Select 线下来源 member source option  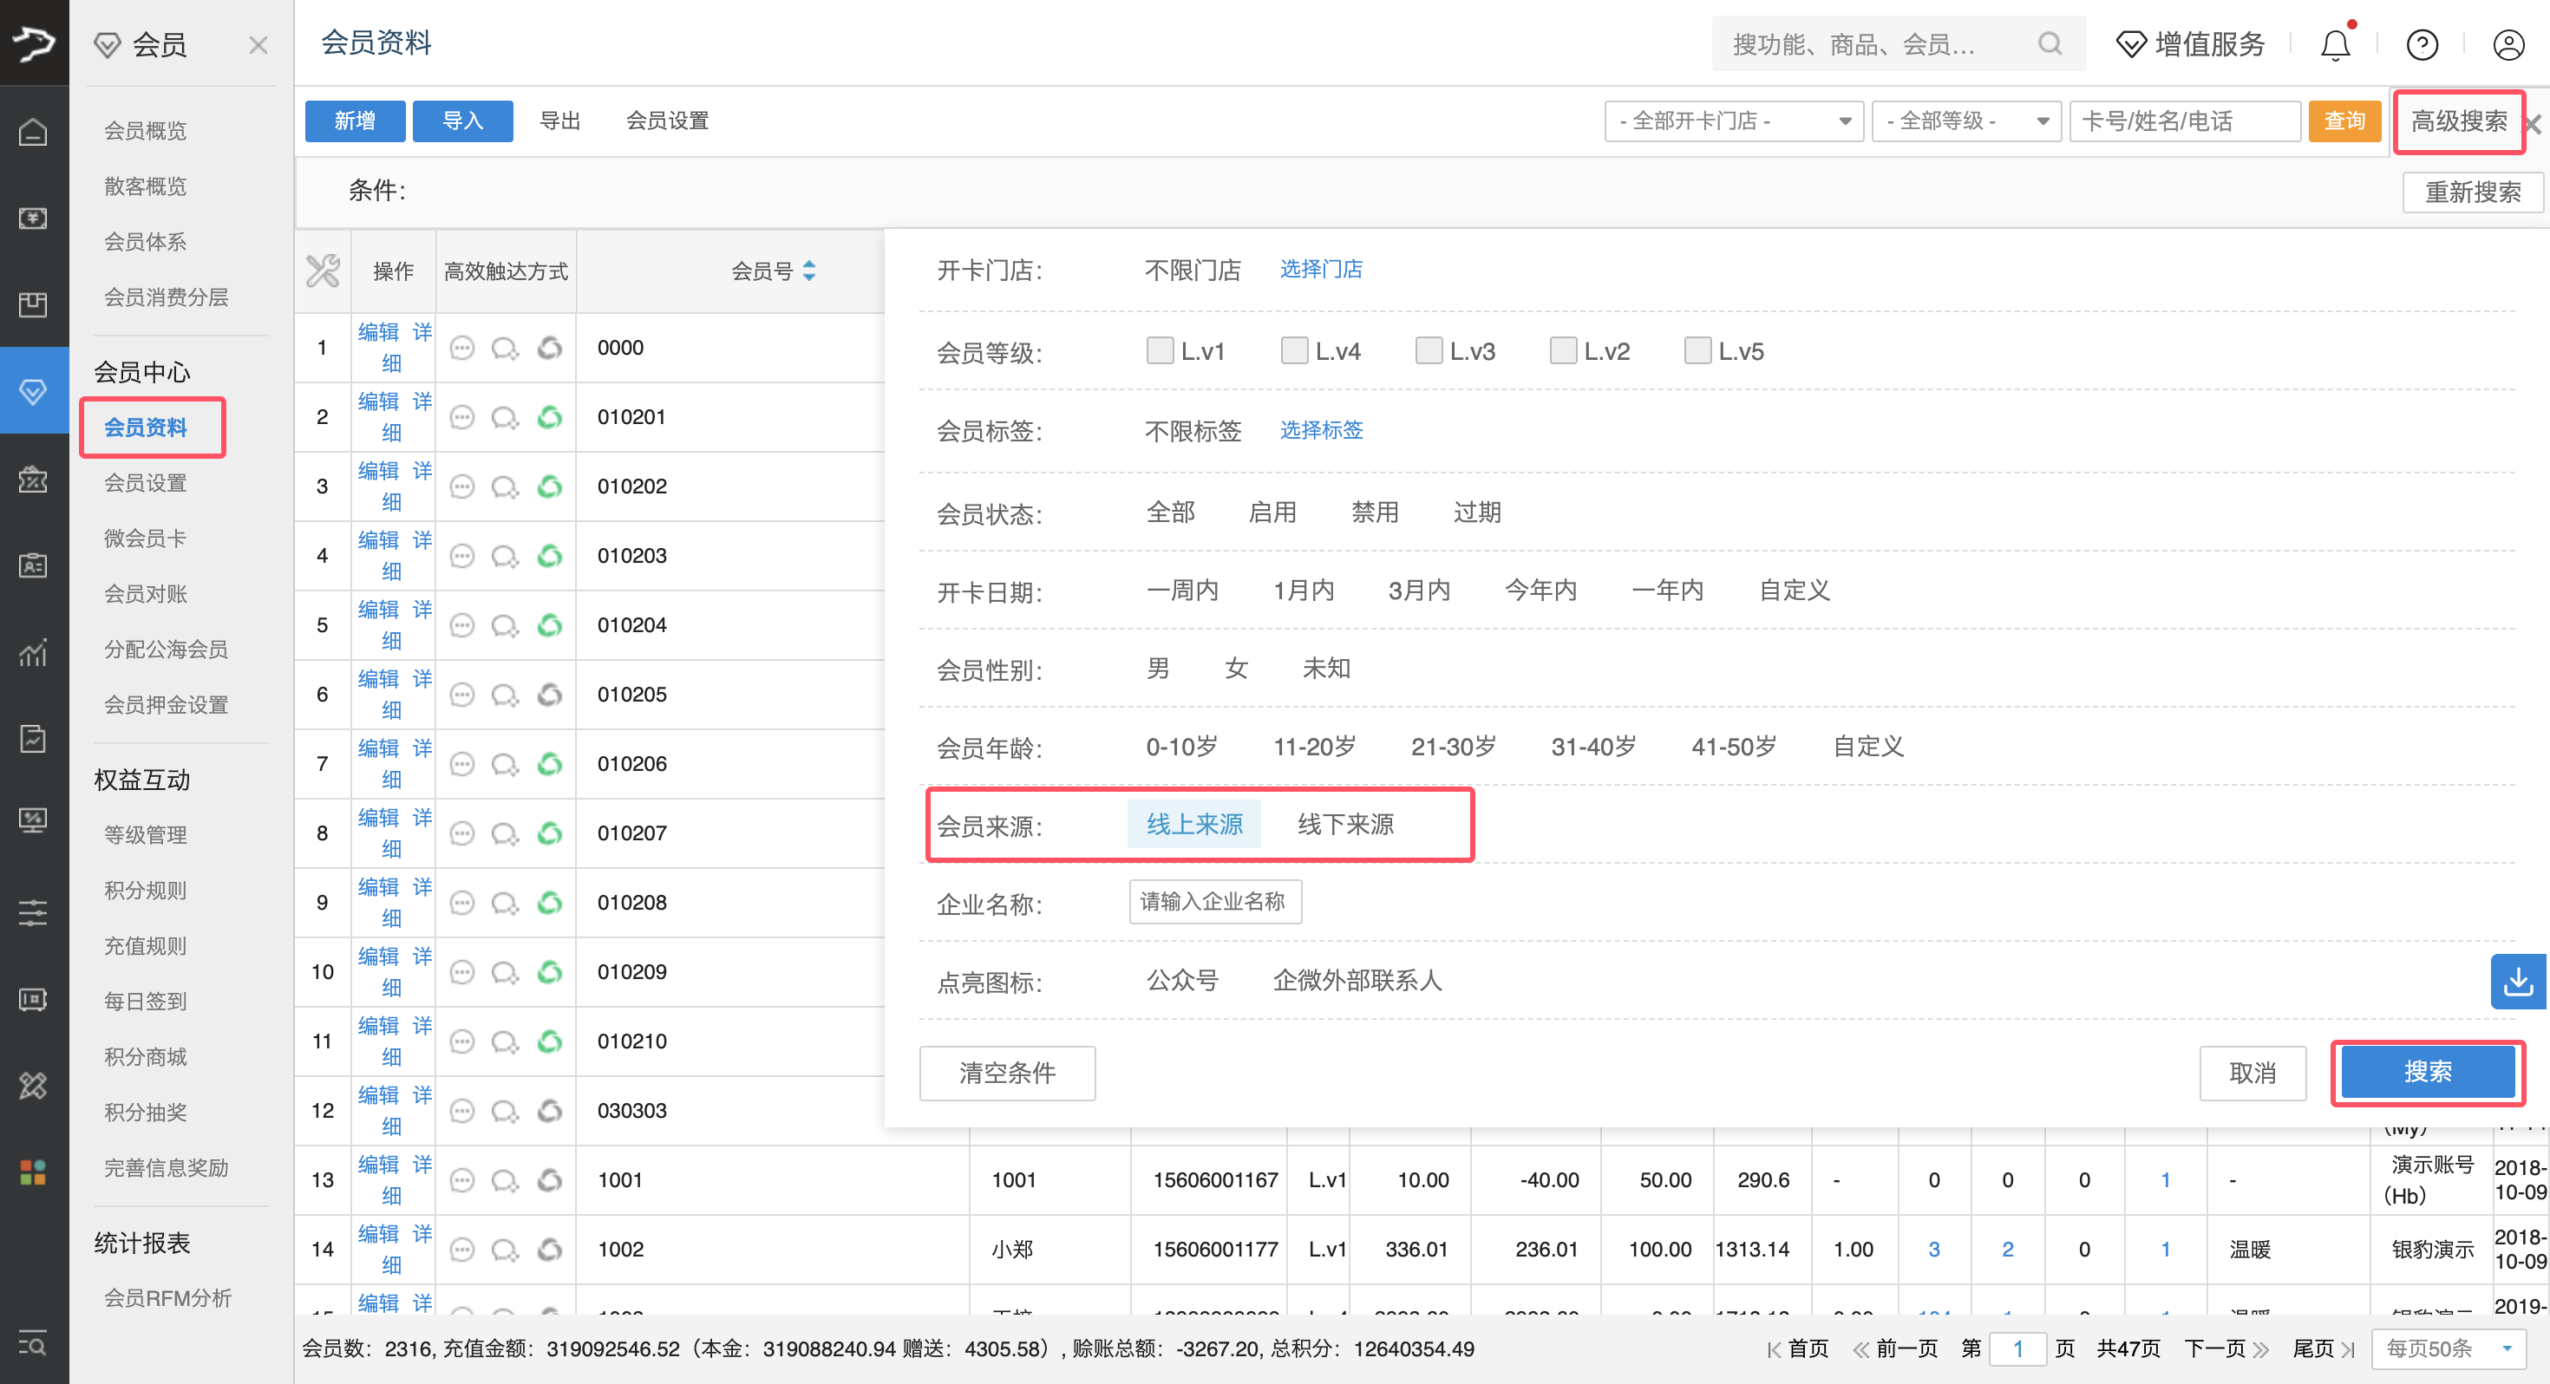(x=1345, y=824)
